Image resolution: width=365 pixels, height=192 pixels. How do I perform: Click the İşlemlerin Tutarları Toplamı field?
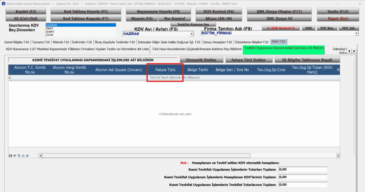[x=303, y=170]
